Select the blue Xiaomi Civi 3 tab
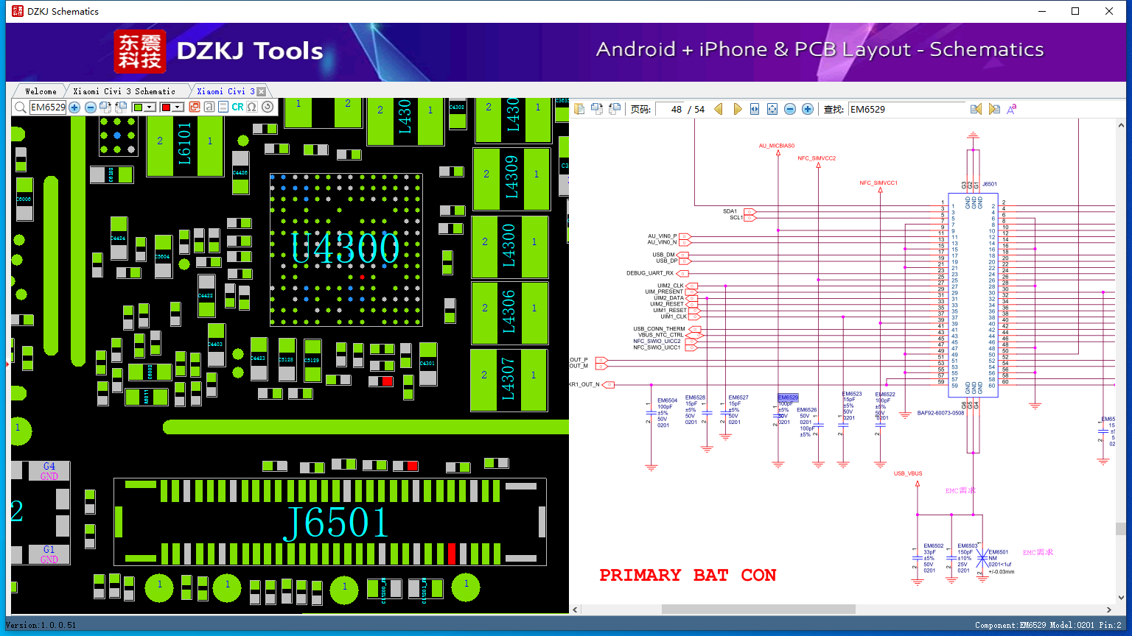This screenshot has height=636, width=1132. (x=226, y=91)
